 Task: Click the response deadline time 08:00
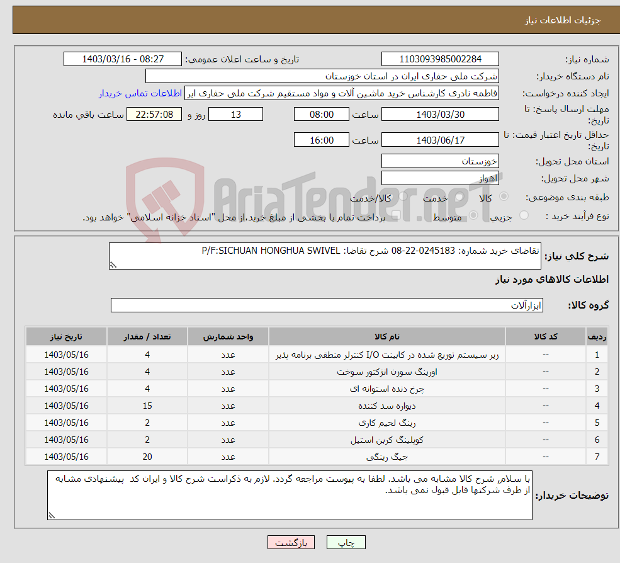click(322, 115)
